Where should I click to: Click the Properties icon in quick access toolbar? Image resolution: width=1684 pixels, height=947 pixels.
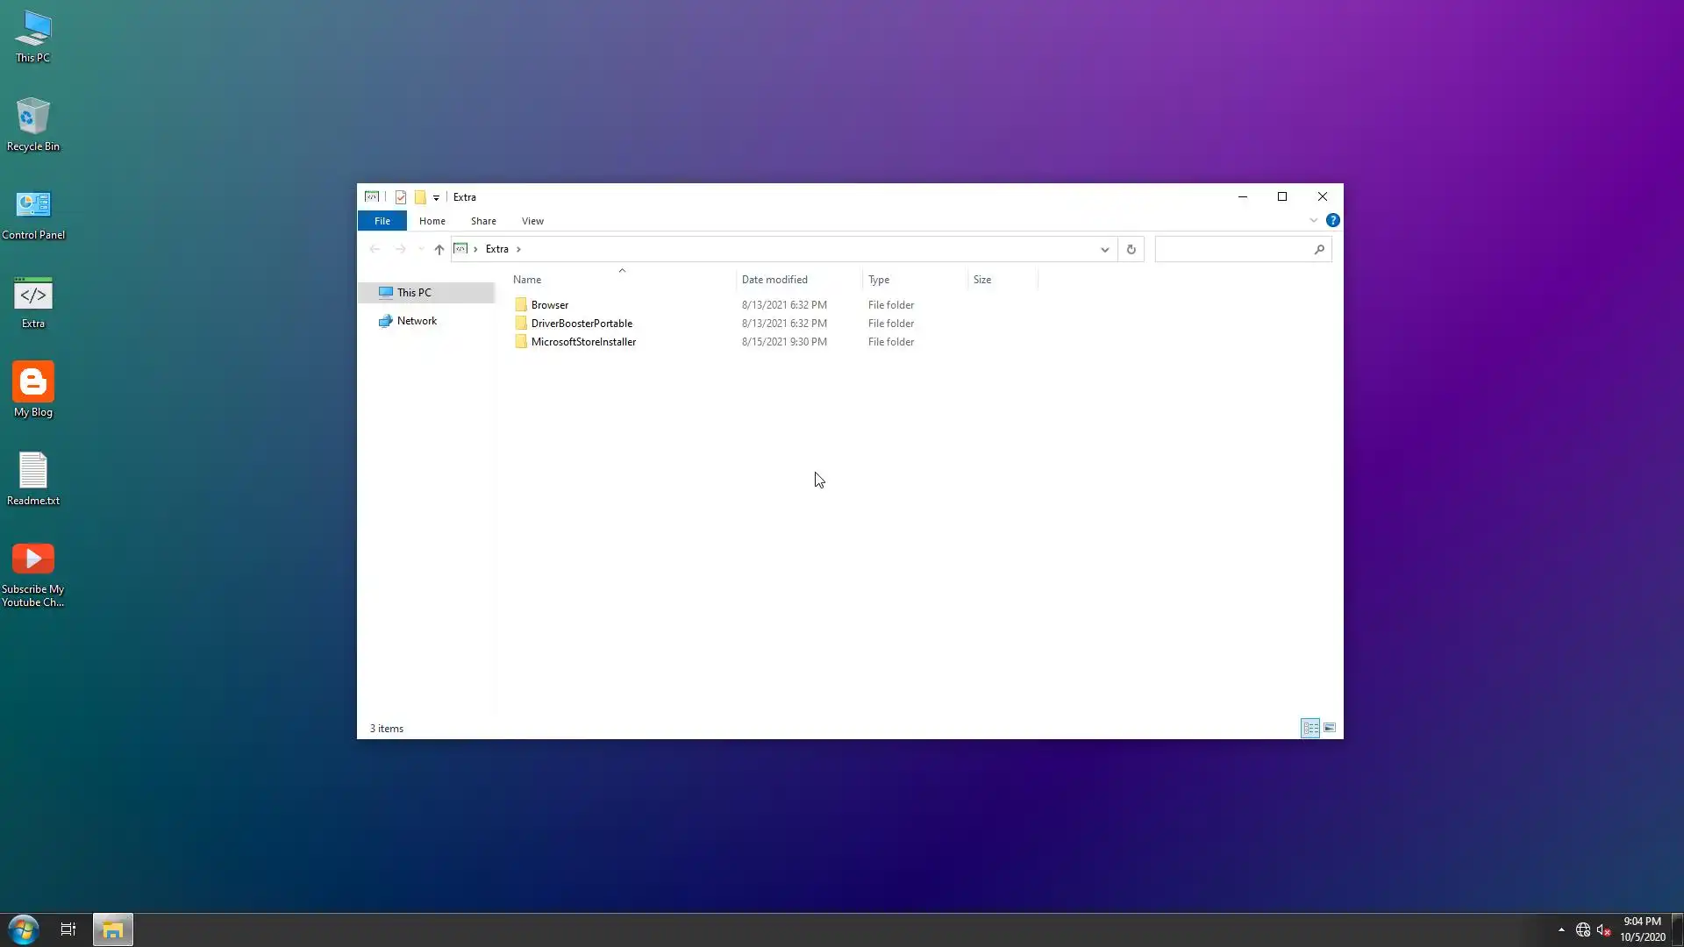click(401, 197)
